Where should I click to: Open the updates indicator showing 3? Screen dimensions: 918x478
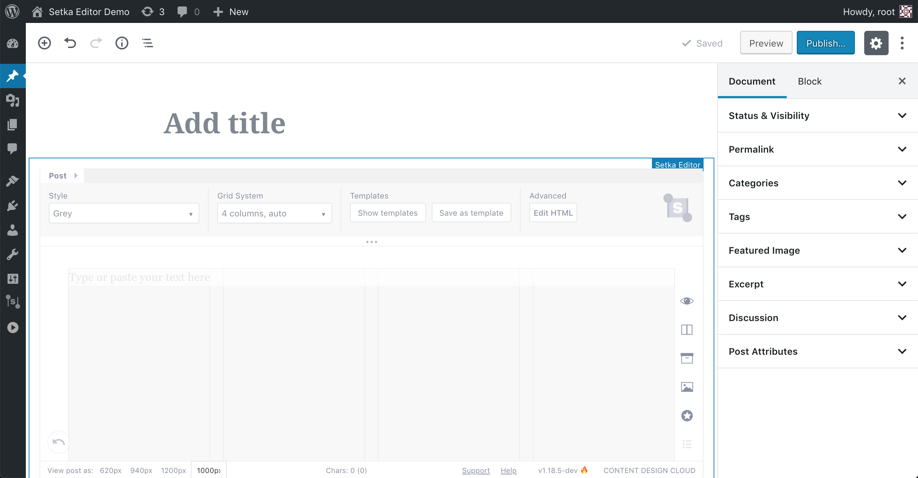[153, 12]
